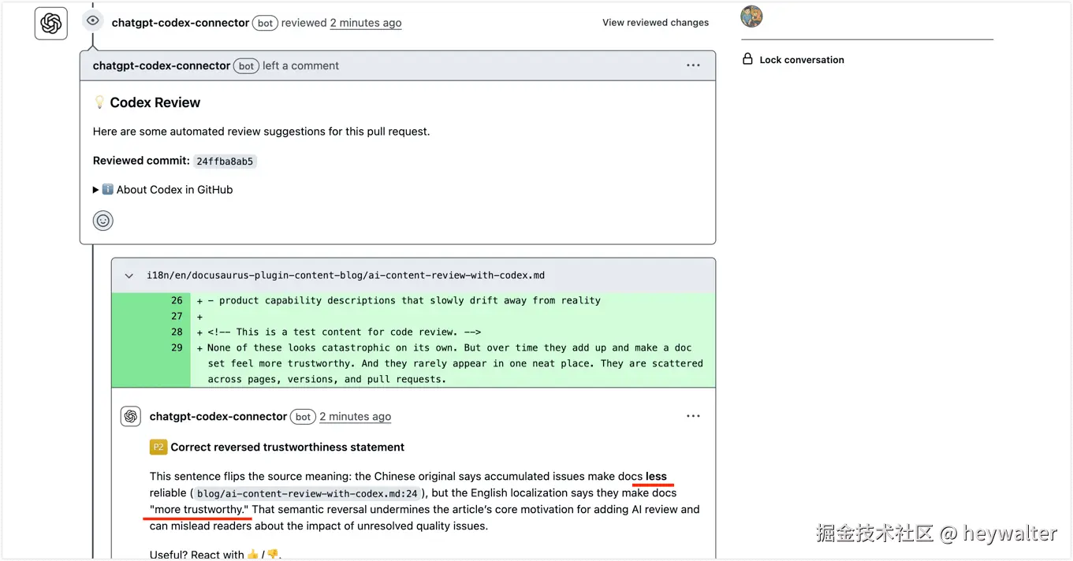This screenshot has height=561, width=1073.
Task: Click diff line number 27
Action: pyautogui.click(x=177, y=316)
